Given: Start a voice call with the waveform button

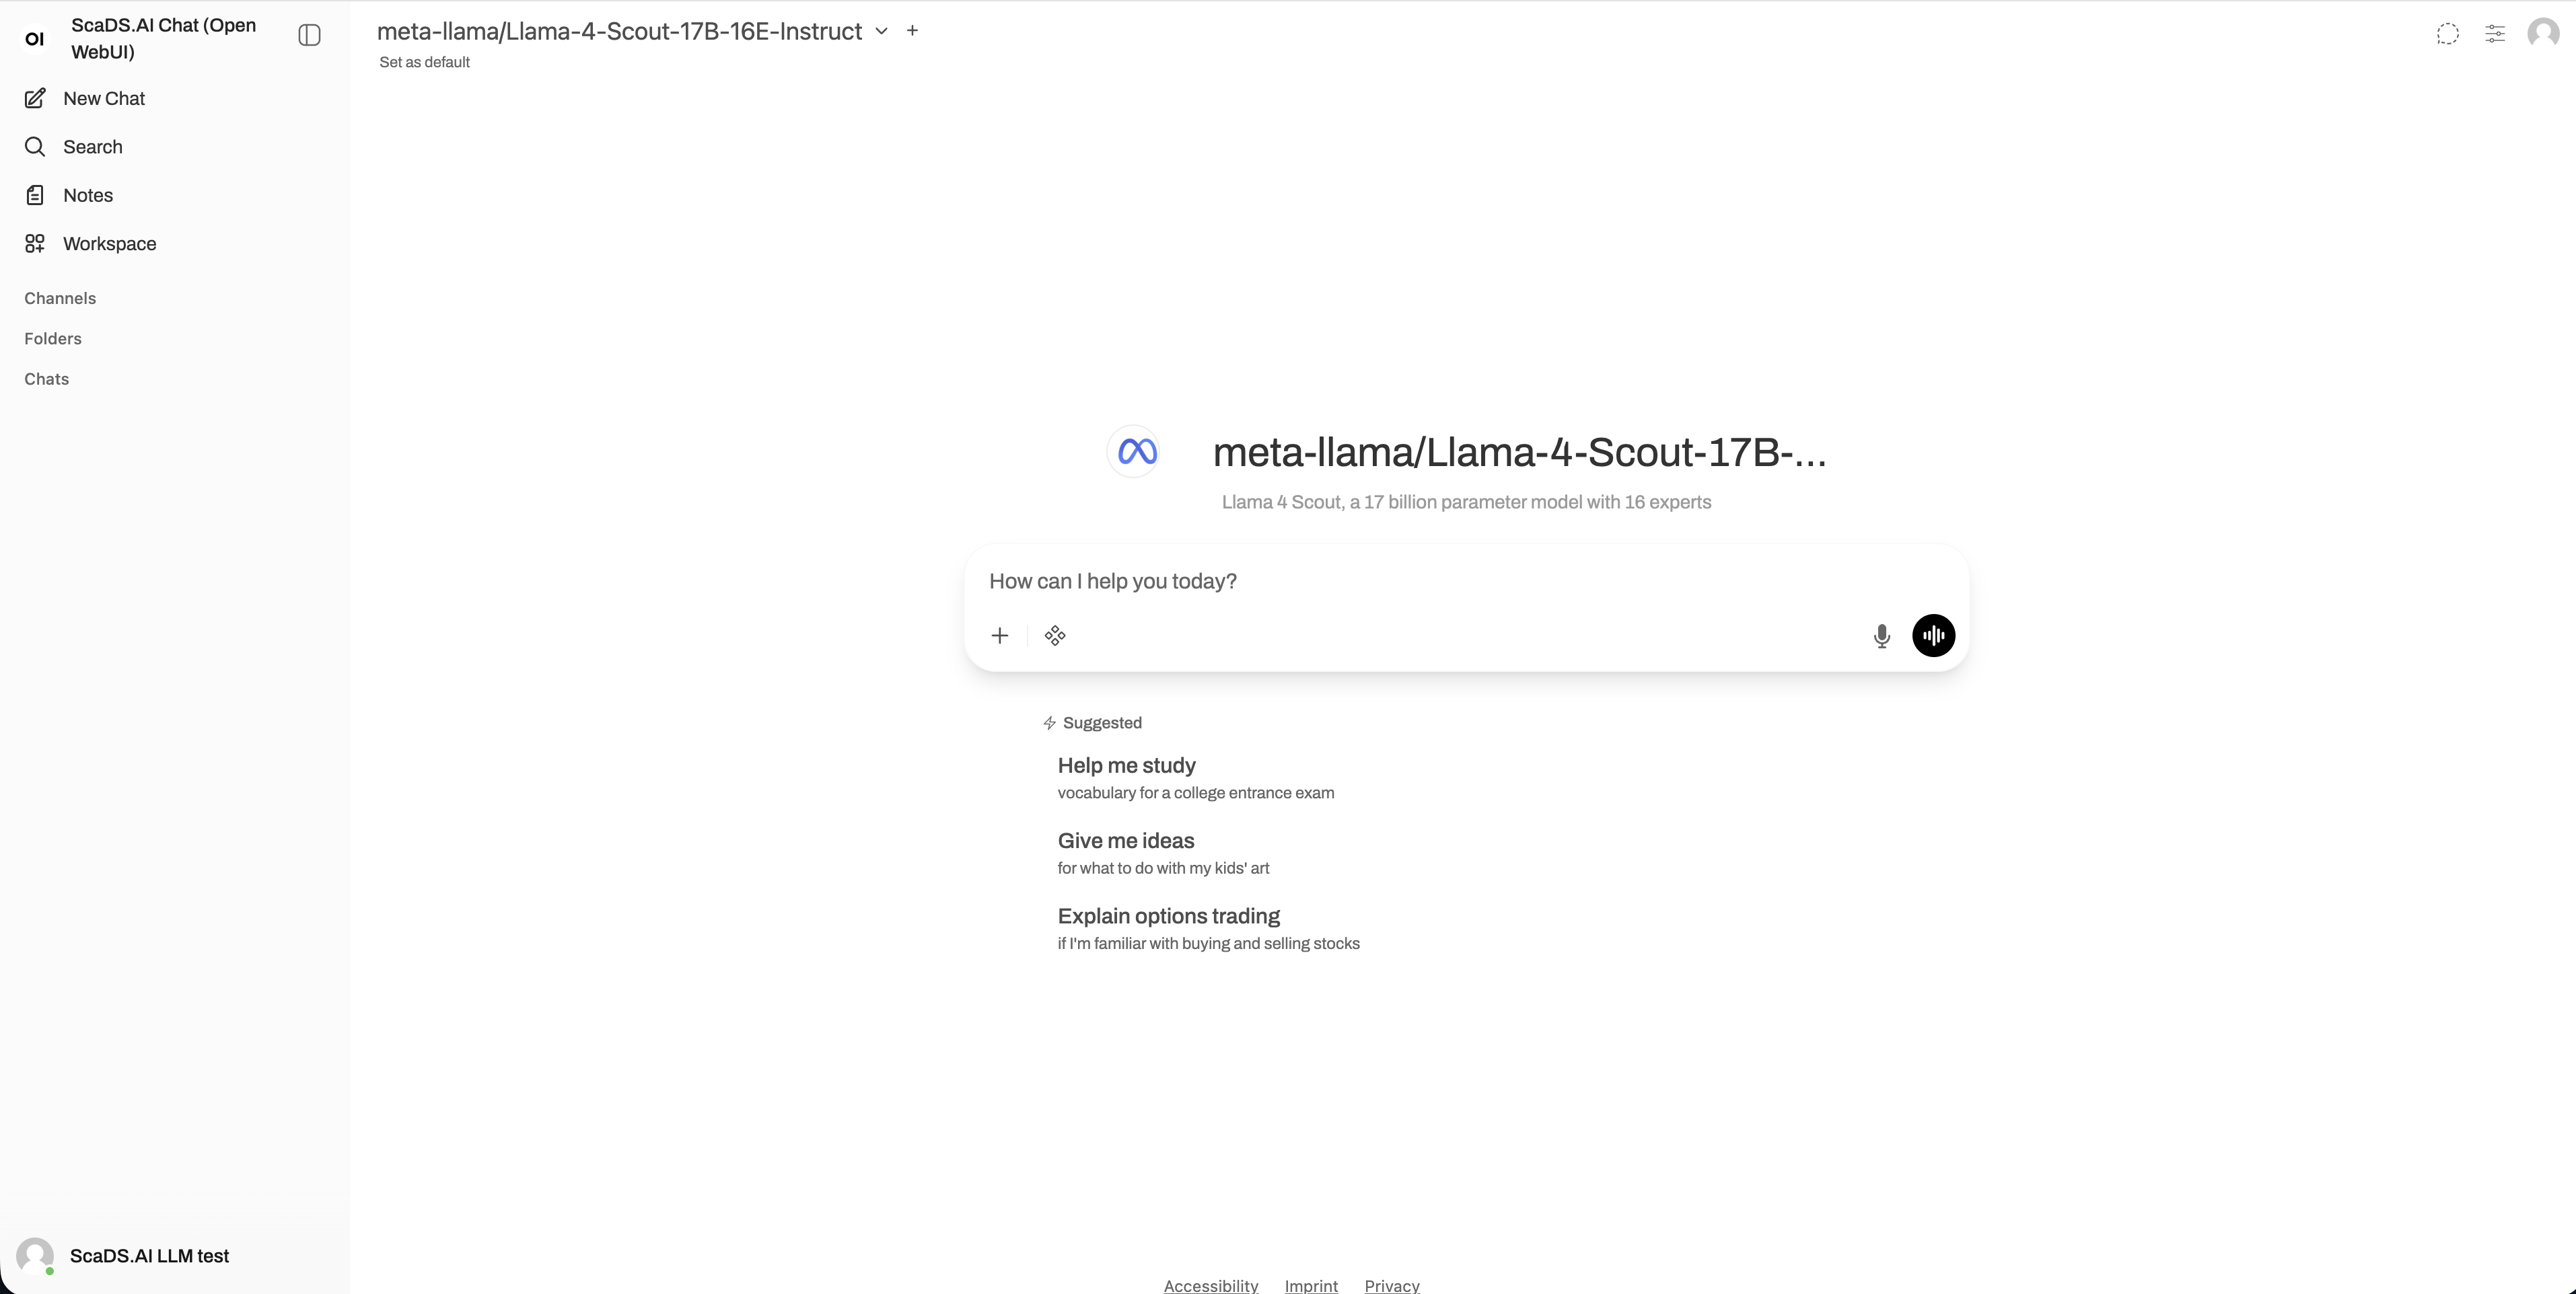Looking at the screenshot, I should click(x=1932, y=636).
